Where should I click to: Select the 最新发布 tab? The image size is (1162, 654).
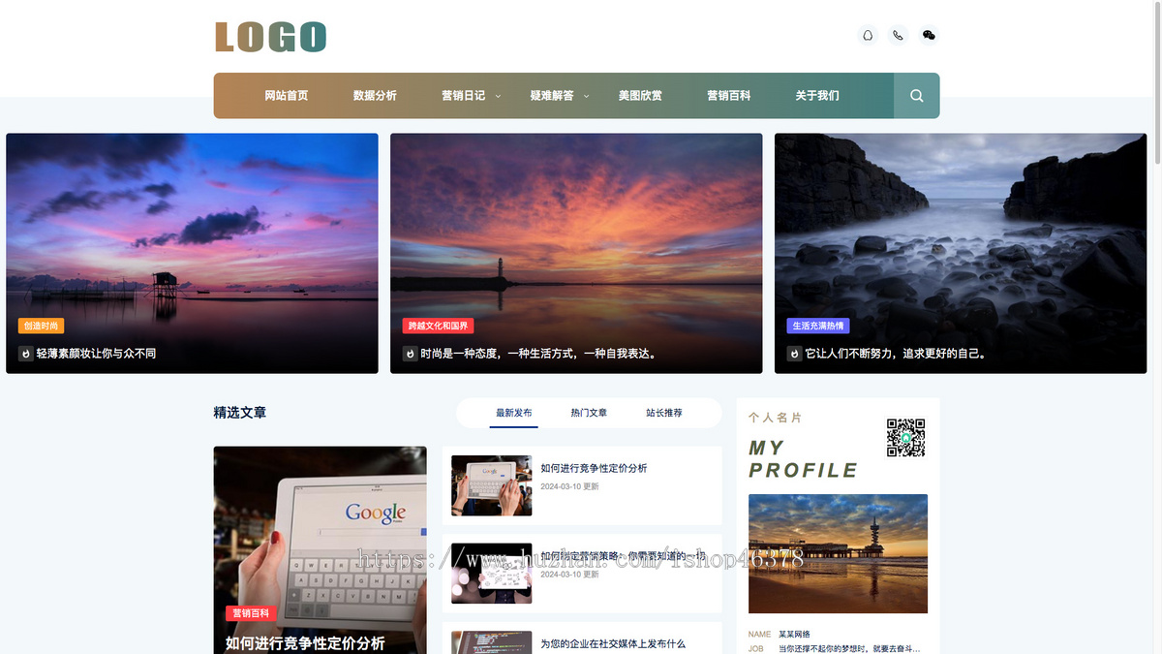click(513, 413)
